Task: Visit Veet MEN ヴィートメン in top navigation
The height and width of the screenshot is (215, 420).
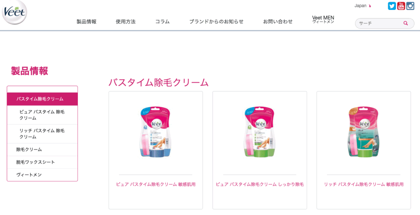Action: [323, 20]
